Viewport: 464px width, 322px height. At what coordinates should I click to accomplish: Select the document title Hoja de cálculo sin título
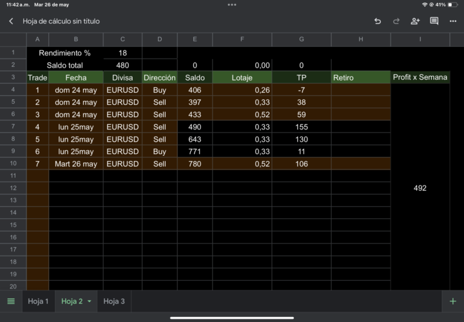61,21
